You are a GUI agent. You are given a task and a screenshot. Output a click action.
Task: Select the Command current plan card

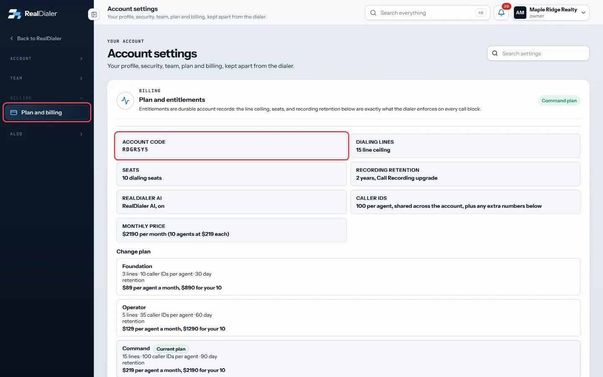348,359
